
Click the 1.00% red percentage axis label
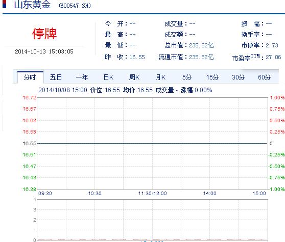point(277,98)
